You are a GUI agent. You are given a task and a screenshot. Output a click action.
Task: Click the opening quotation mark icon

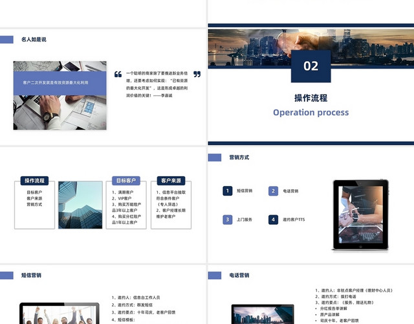tap(118, 75)
